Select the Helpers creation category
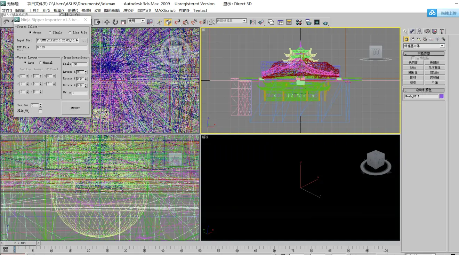The height and width of the screenshot is (255, 459). [431, 39]
